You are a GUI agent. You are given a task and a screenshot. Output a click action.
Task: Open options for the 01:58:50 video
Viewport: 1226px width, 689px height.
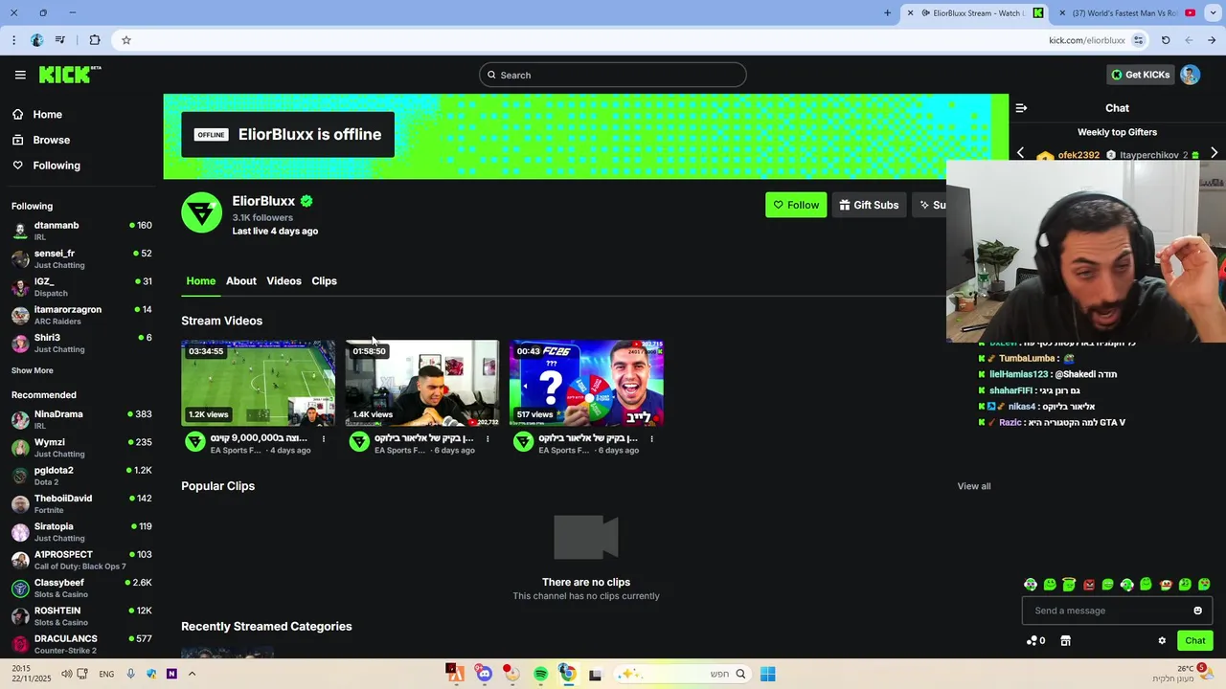tap(488, 439)
